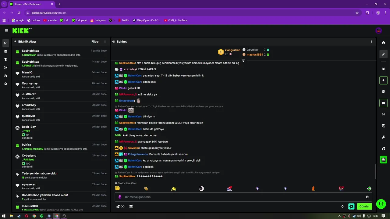Viewport: 390px width, 219px height.
Task: Open the Filtre filter in Etkinlik Akışı
Action: pos(95,42)
